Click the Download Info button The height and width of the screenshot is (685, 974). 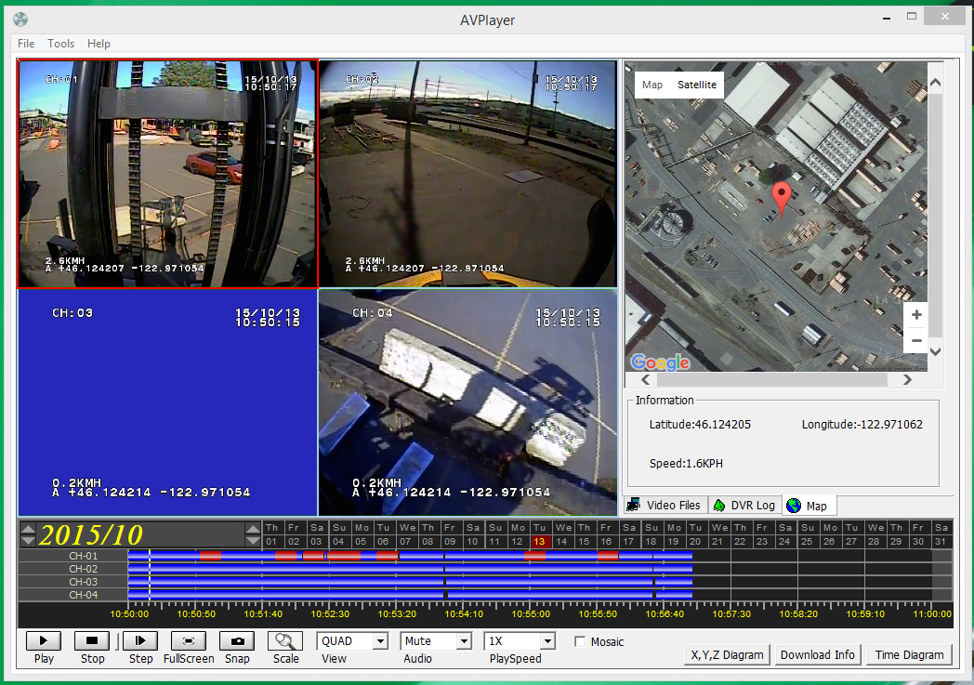(817, 654)
